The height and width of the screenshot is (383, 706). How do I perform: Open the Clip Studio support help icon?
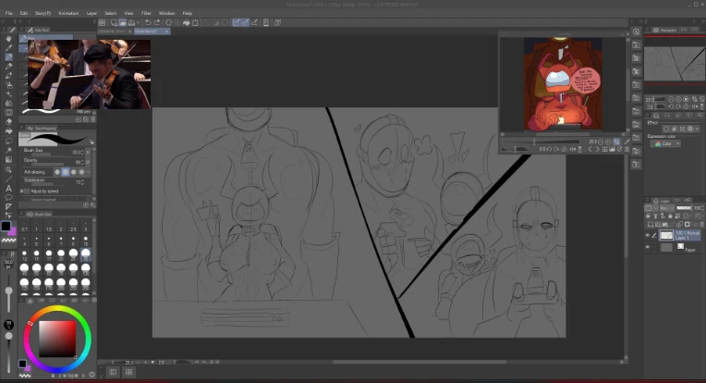pyautogui.click(x=278, y=22)
